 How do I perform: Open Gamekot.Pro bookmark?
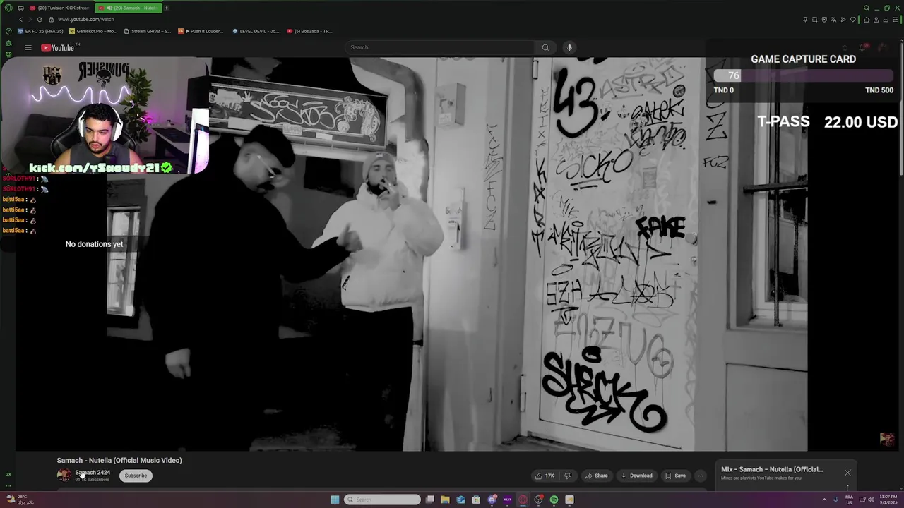(93, 31)
